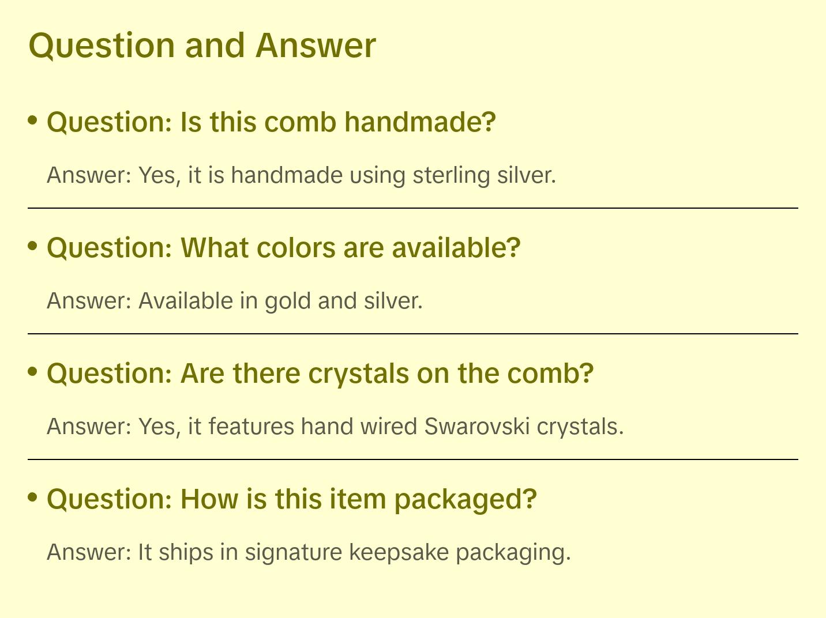Click the answer about hand wired crystals

335,427
